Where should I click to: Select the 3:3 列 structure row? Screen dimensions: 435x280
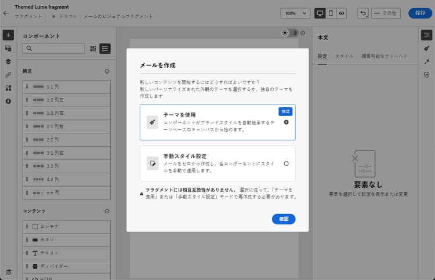click(67, 166)
